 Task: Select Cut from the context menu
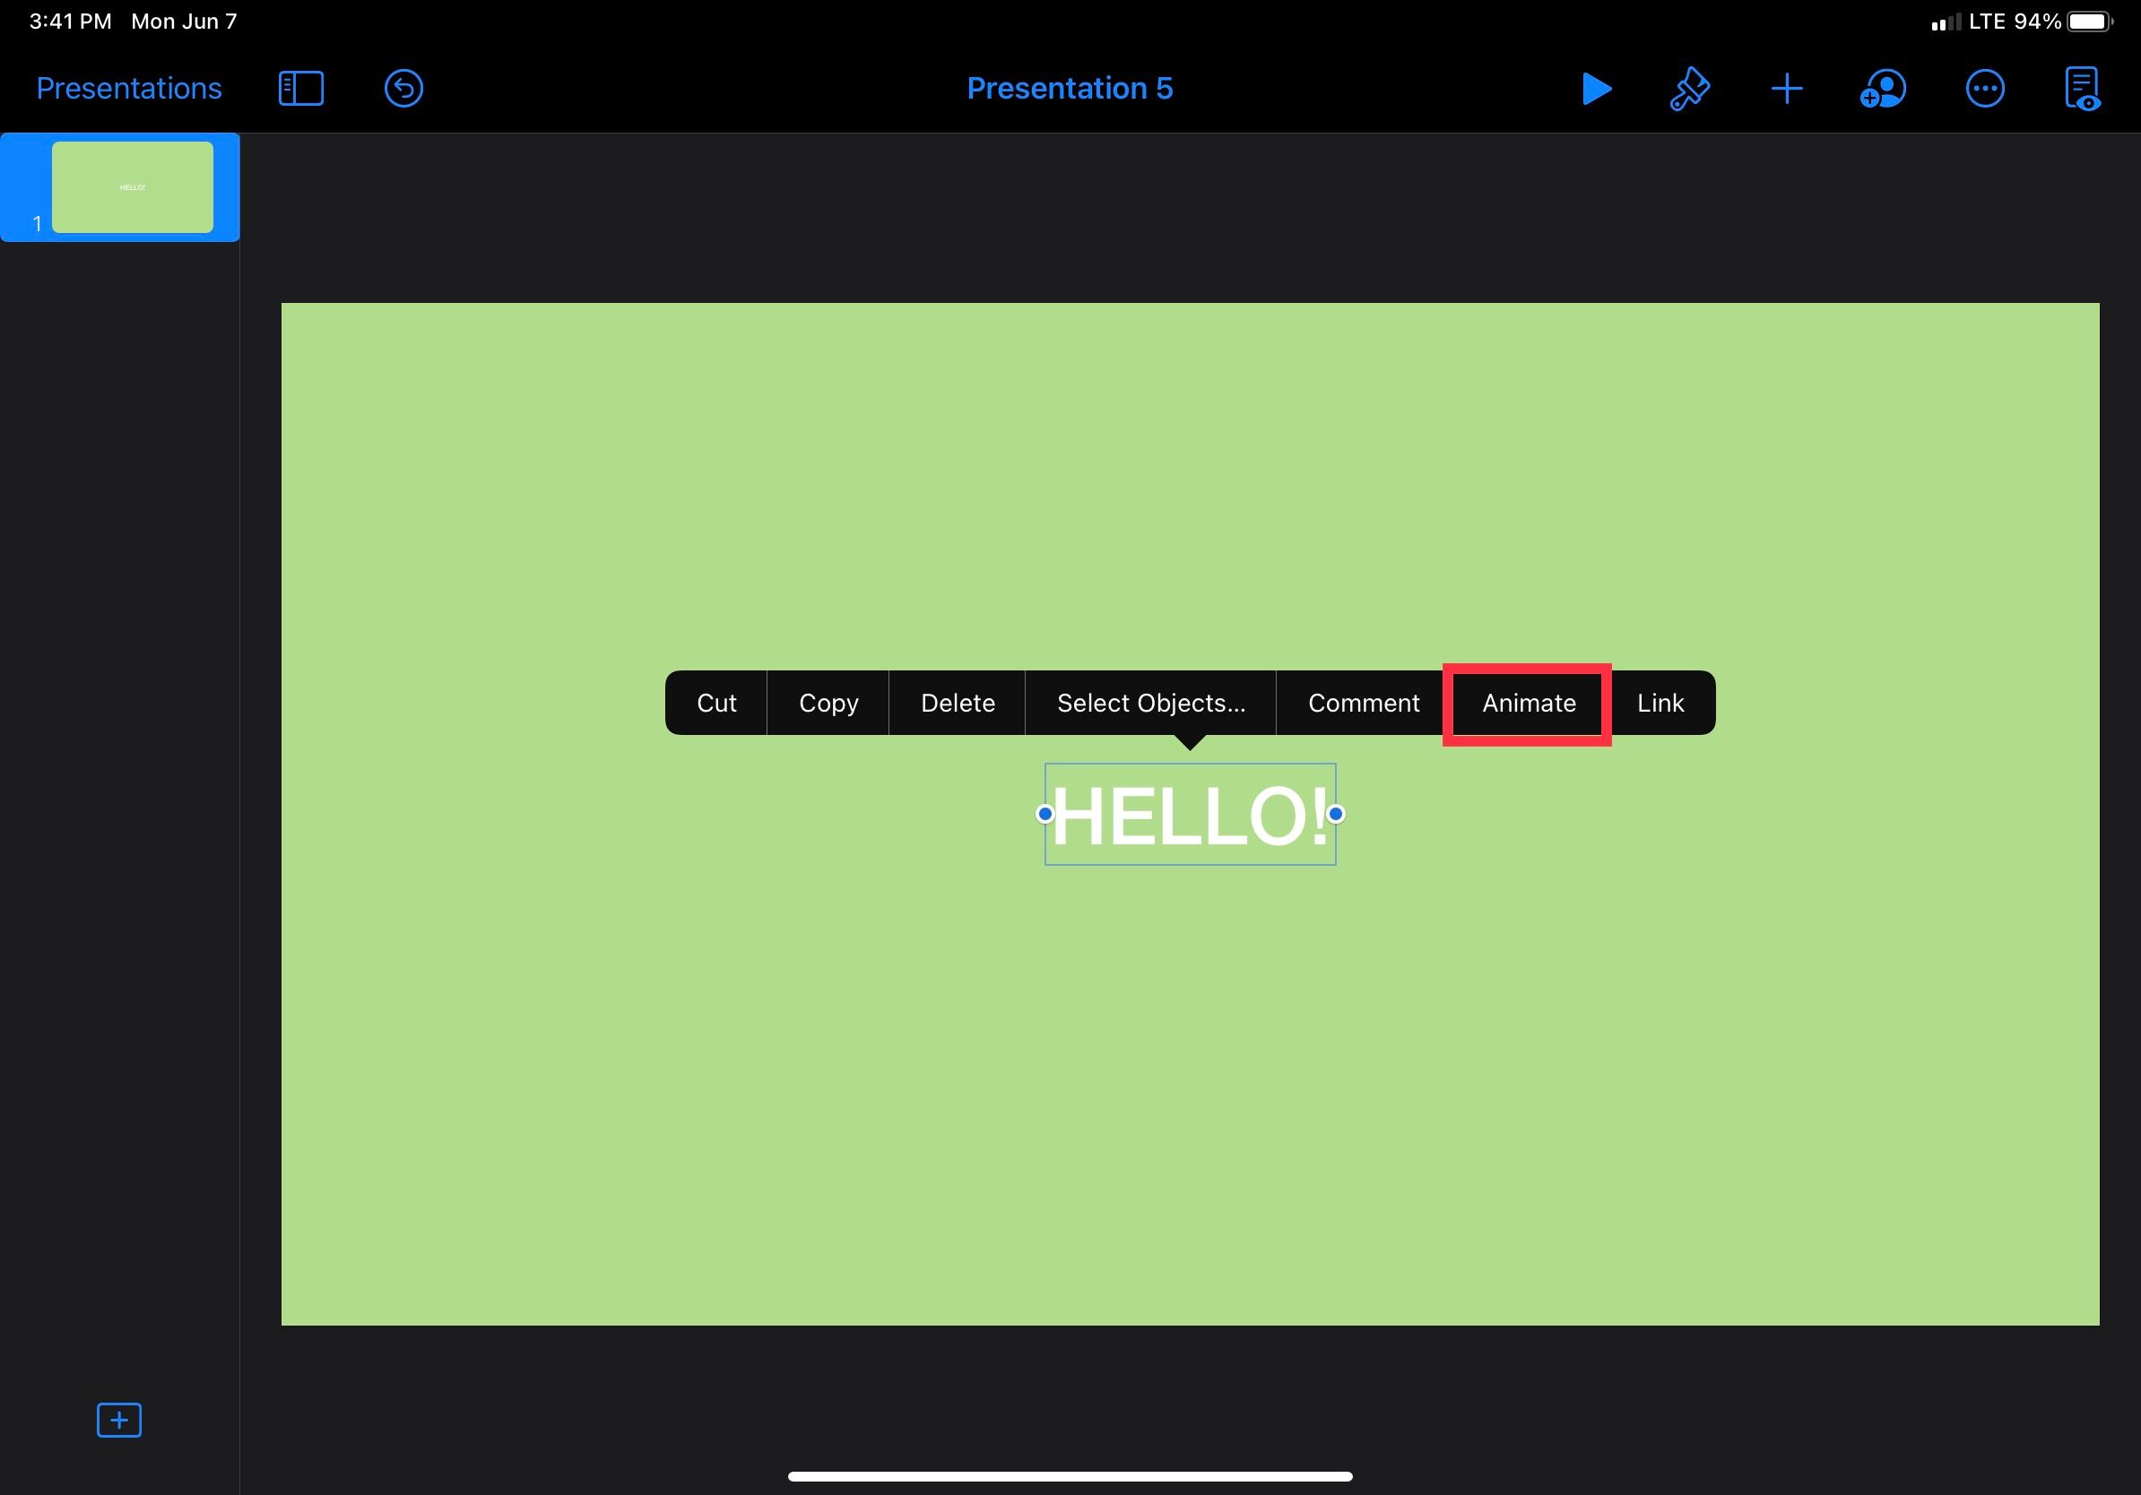coord(715,701)
